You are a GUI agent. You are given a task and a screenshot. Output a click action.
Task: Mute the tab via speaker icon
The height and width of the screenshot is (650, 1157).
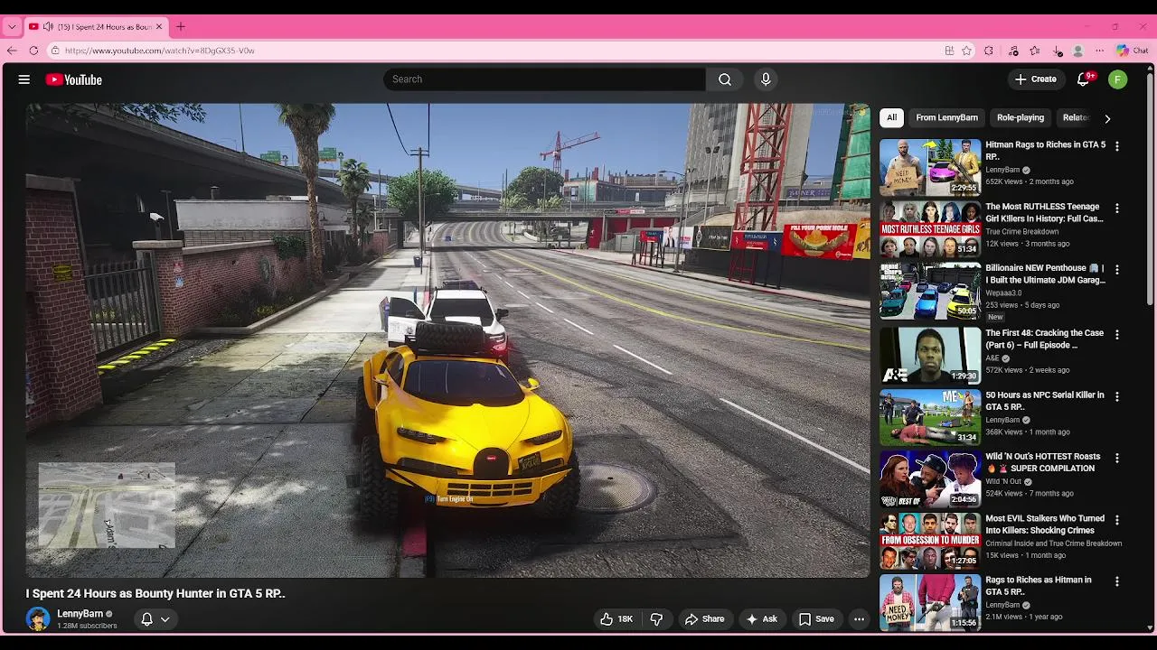[48, 27]
